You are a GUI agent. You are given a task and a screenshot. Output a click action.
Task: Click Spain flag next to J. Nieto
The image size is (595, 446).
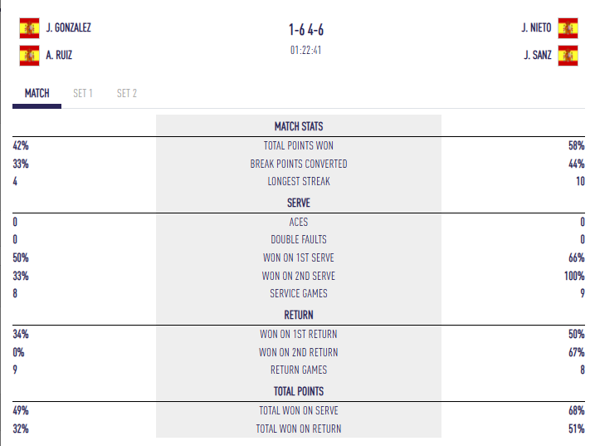tap(568, 28)
